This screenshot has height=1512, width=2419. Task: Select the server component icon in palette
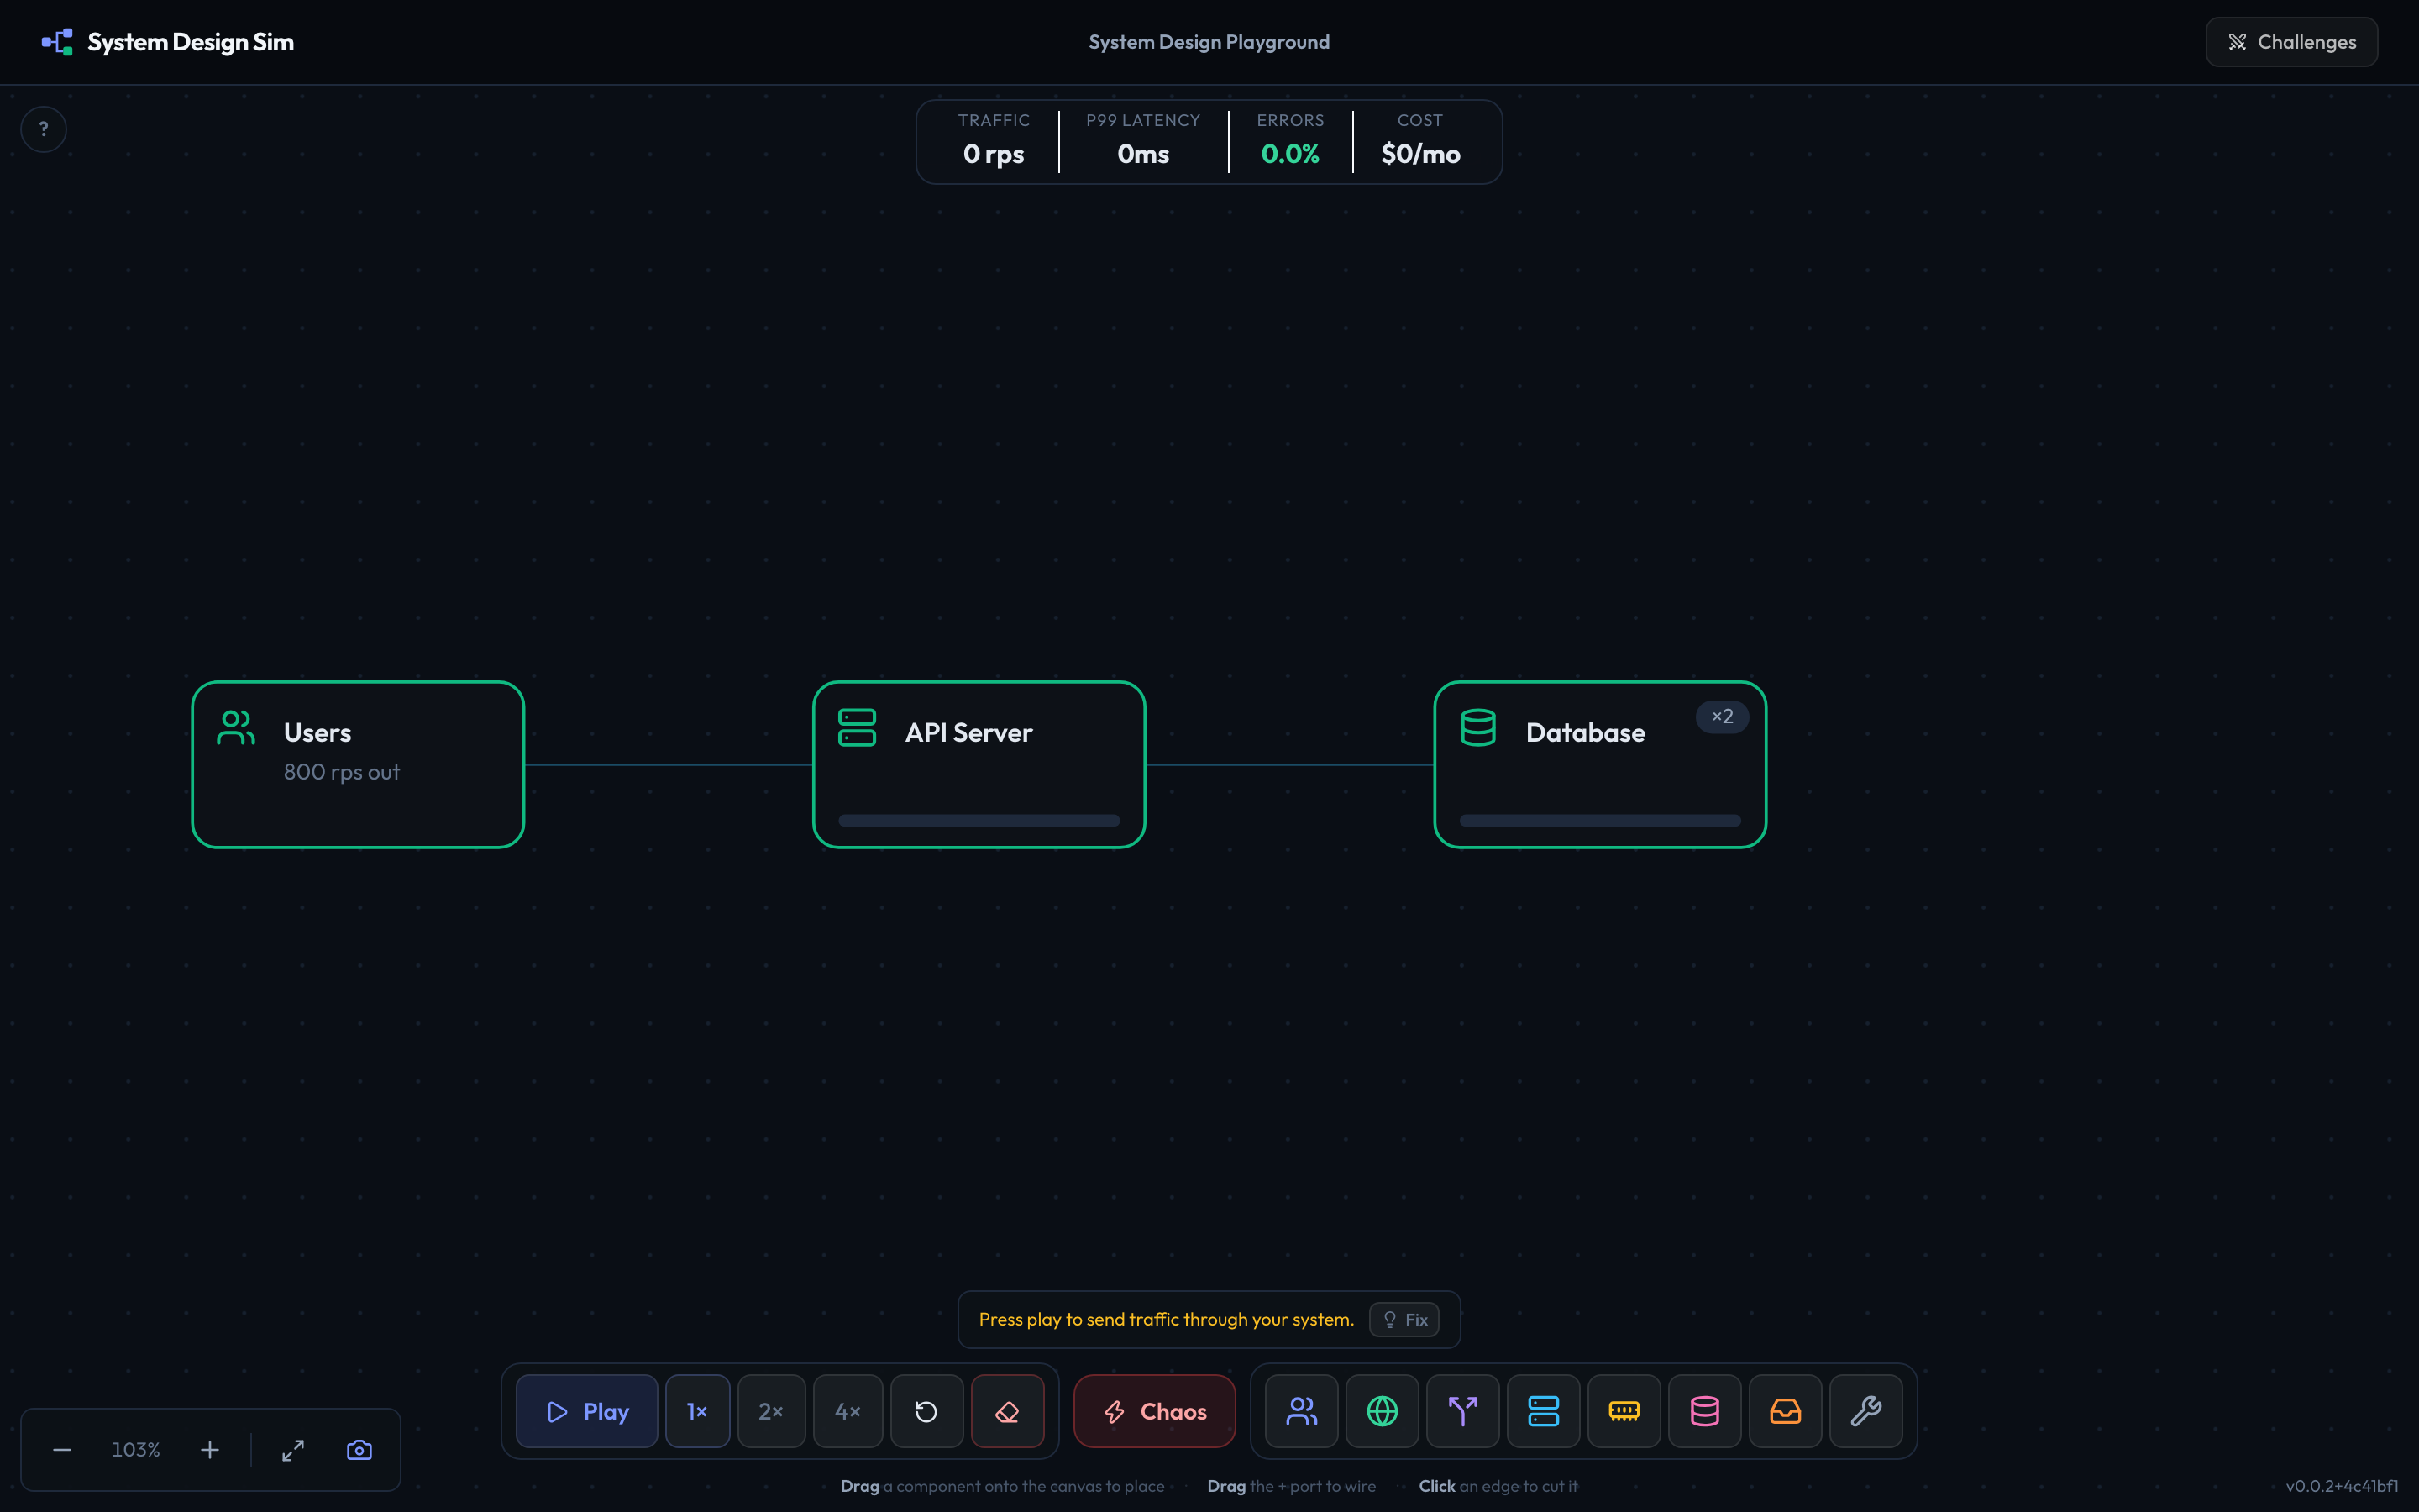pyautogui.click(x=1543, y=1411)
